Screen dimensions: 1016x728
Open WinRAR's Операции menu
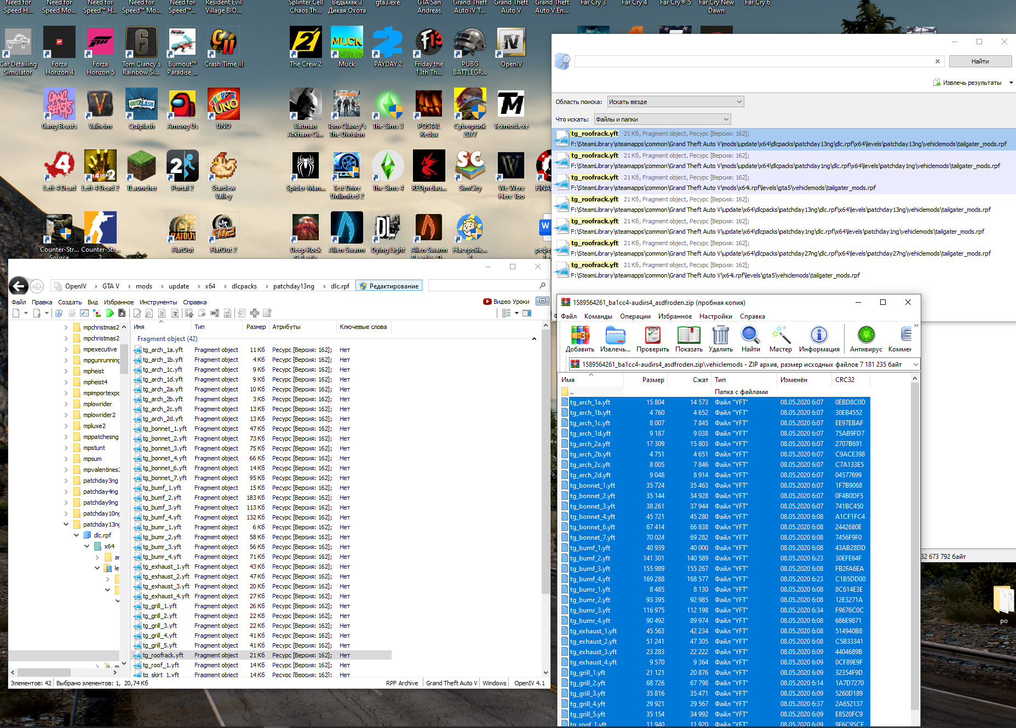tap(635, 316)
